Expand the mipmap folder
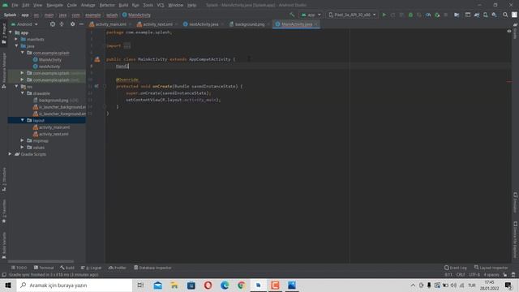Image resolution: width=519 pixels, height=292 pixels. 23,140
